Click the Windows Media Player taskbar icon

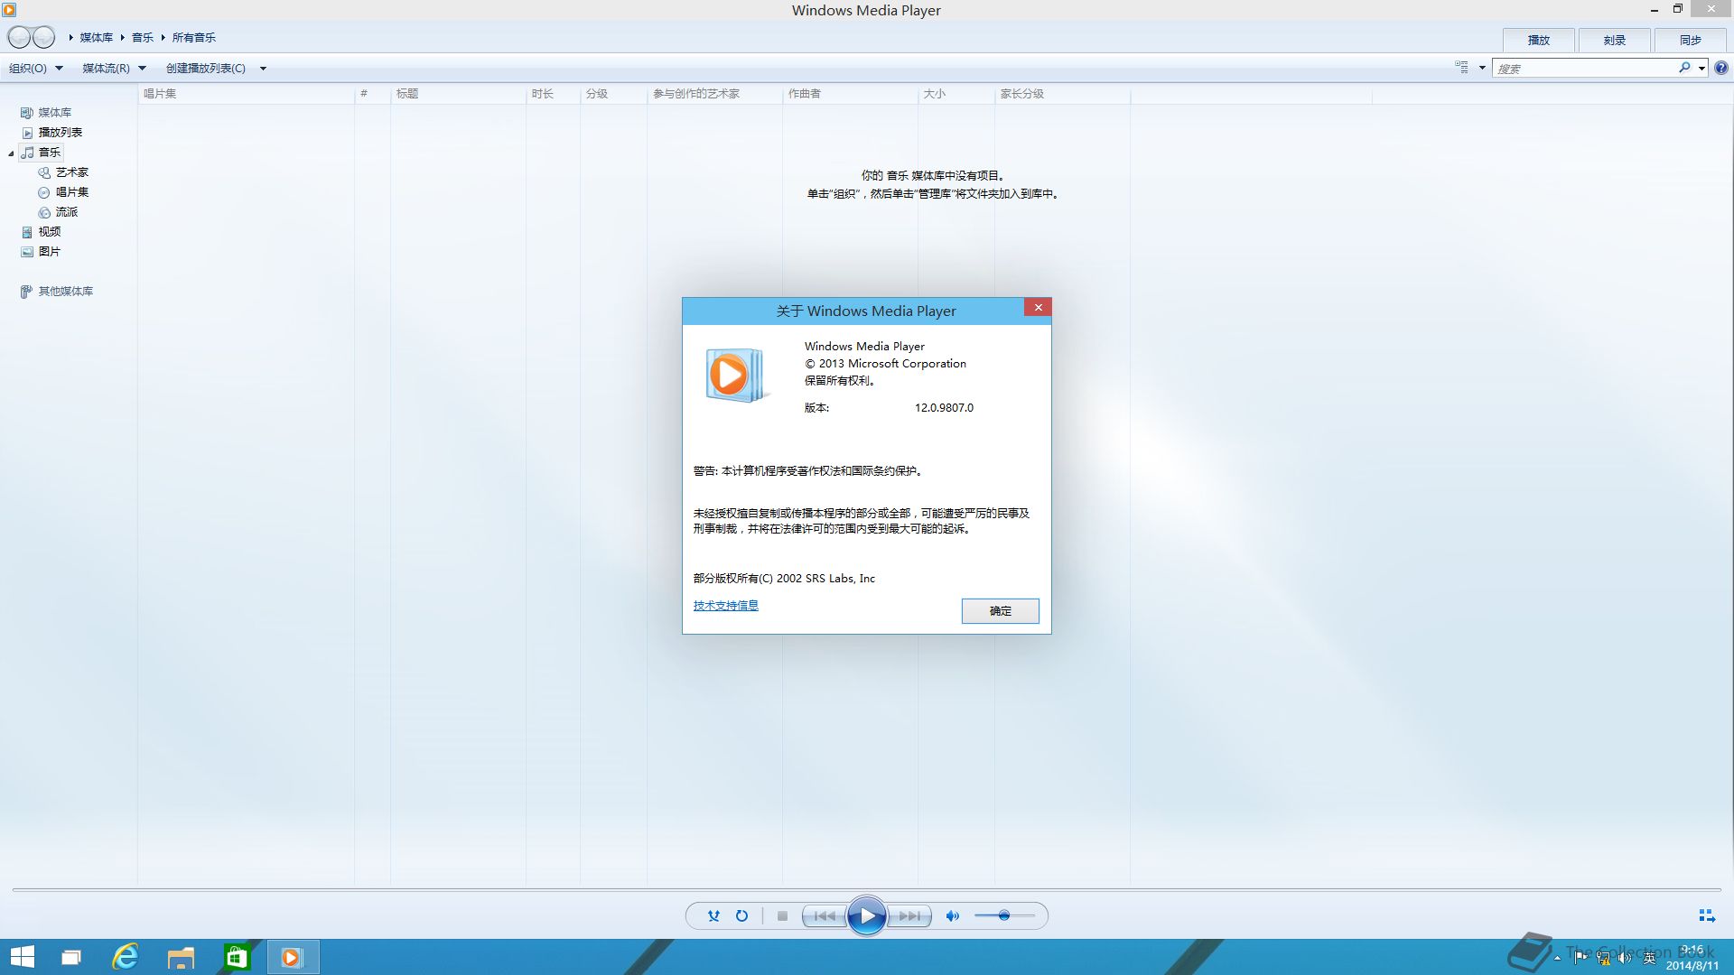293,957
